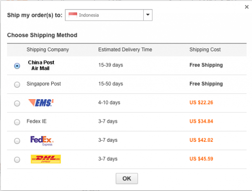Select the DHL shipping radio button
The width and height of the screenshot is (252, 191).
[17, 160]
